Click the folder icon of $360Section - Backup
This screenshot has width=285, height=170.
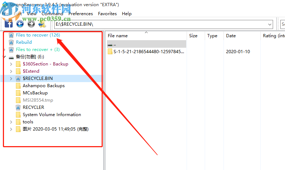pyautogui.click(x=18, y=64)
